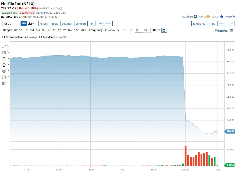
Task: Select the MAX range
Action: [x=83, y=30]
